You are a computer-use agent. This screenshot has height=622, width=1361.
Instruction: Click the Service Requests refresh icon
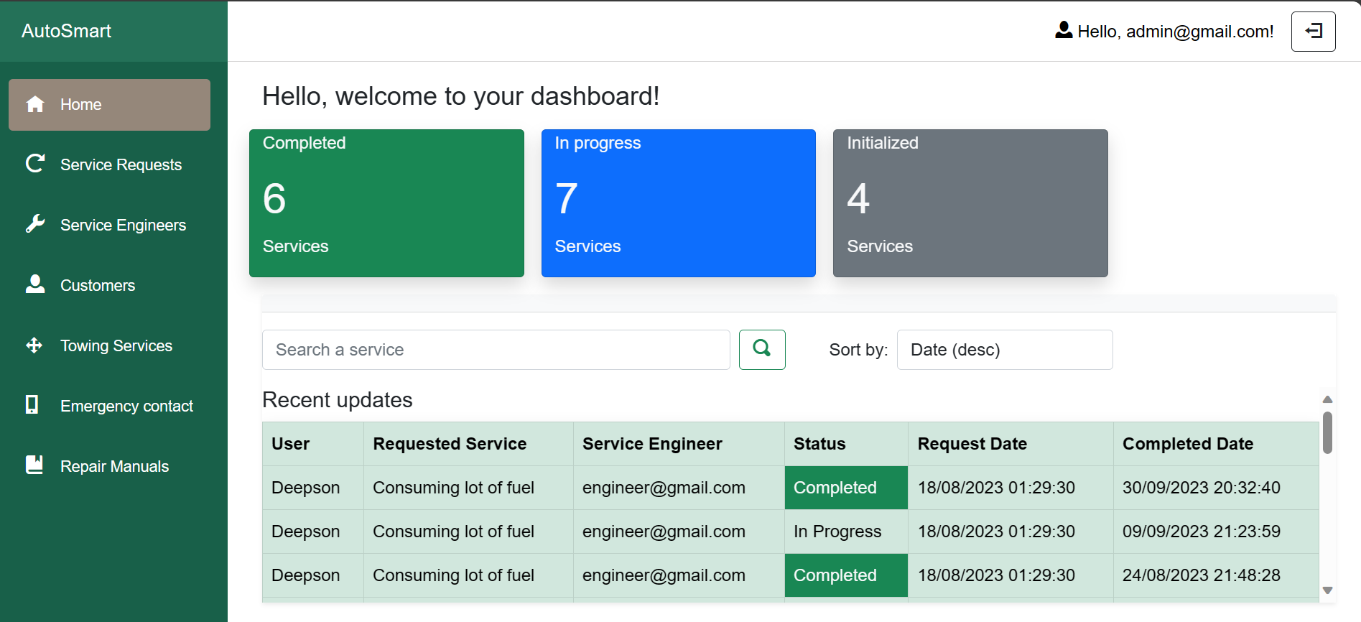(x=35, y=164)
